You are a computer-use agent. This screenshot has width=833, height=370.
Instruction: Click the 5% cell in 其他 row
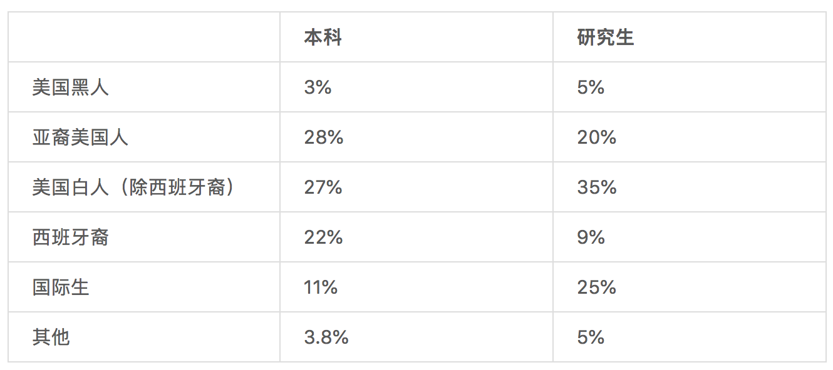point(591,337)
